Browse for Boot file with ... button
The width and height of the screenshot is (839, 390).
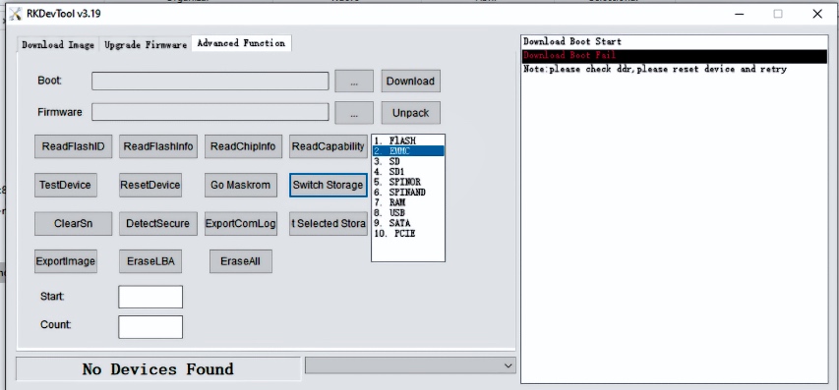[x=354, y=82]
